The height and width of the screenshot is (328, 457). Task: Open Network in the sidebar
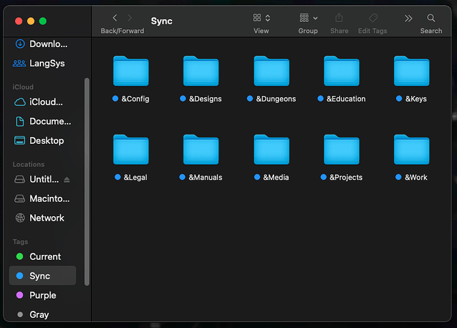[42, 218]
